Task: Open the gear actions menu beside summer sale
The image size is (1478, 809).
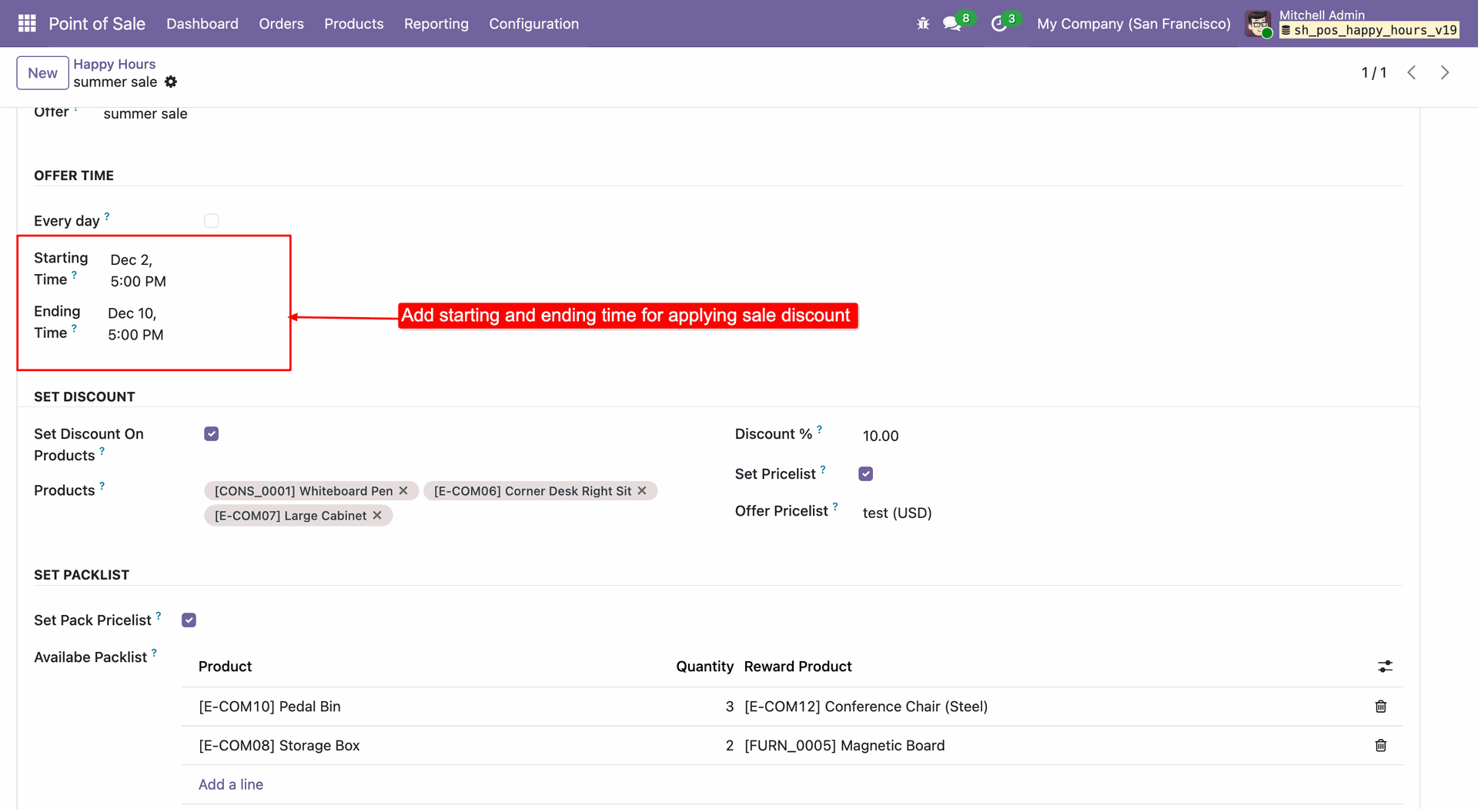Action: pos(171,82)
